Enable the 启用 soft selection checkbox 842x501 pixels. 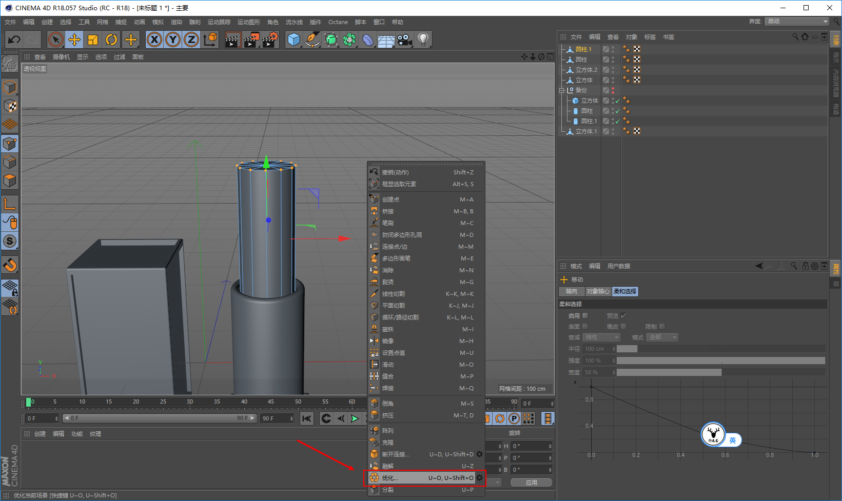[x=585, y=316]
